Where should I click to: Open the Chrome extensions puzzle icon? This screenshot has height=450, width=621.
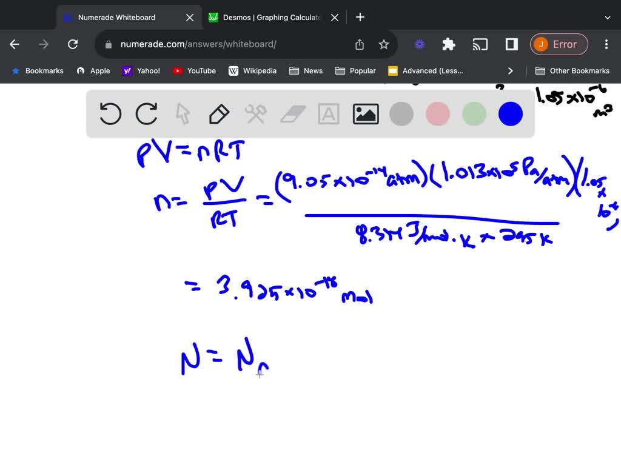coord(448,44)
